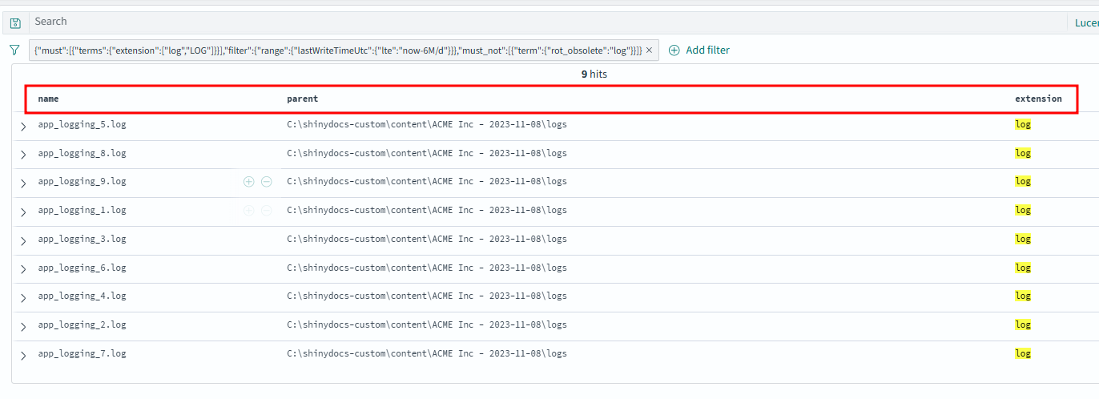Expand the app_logging_7.log row details
The height and width of the screenshot is (399, 1099).
pos(23,355)
